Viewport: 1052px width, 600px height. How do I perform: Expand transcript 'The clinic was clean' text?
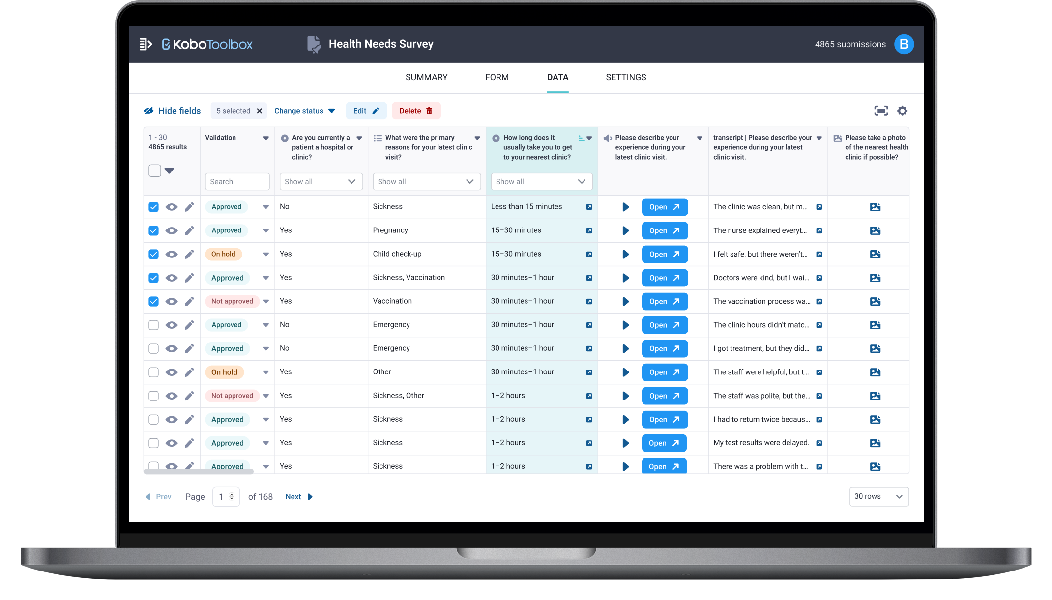pyautogui.click(x=819, y=207)
